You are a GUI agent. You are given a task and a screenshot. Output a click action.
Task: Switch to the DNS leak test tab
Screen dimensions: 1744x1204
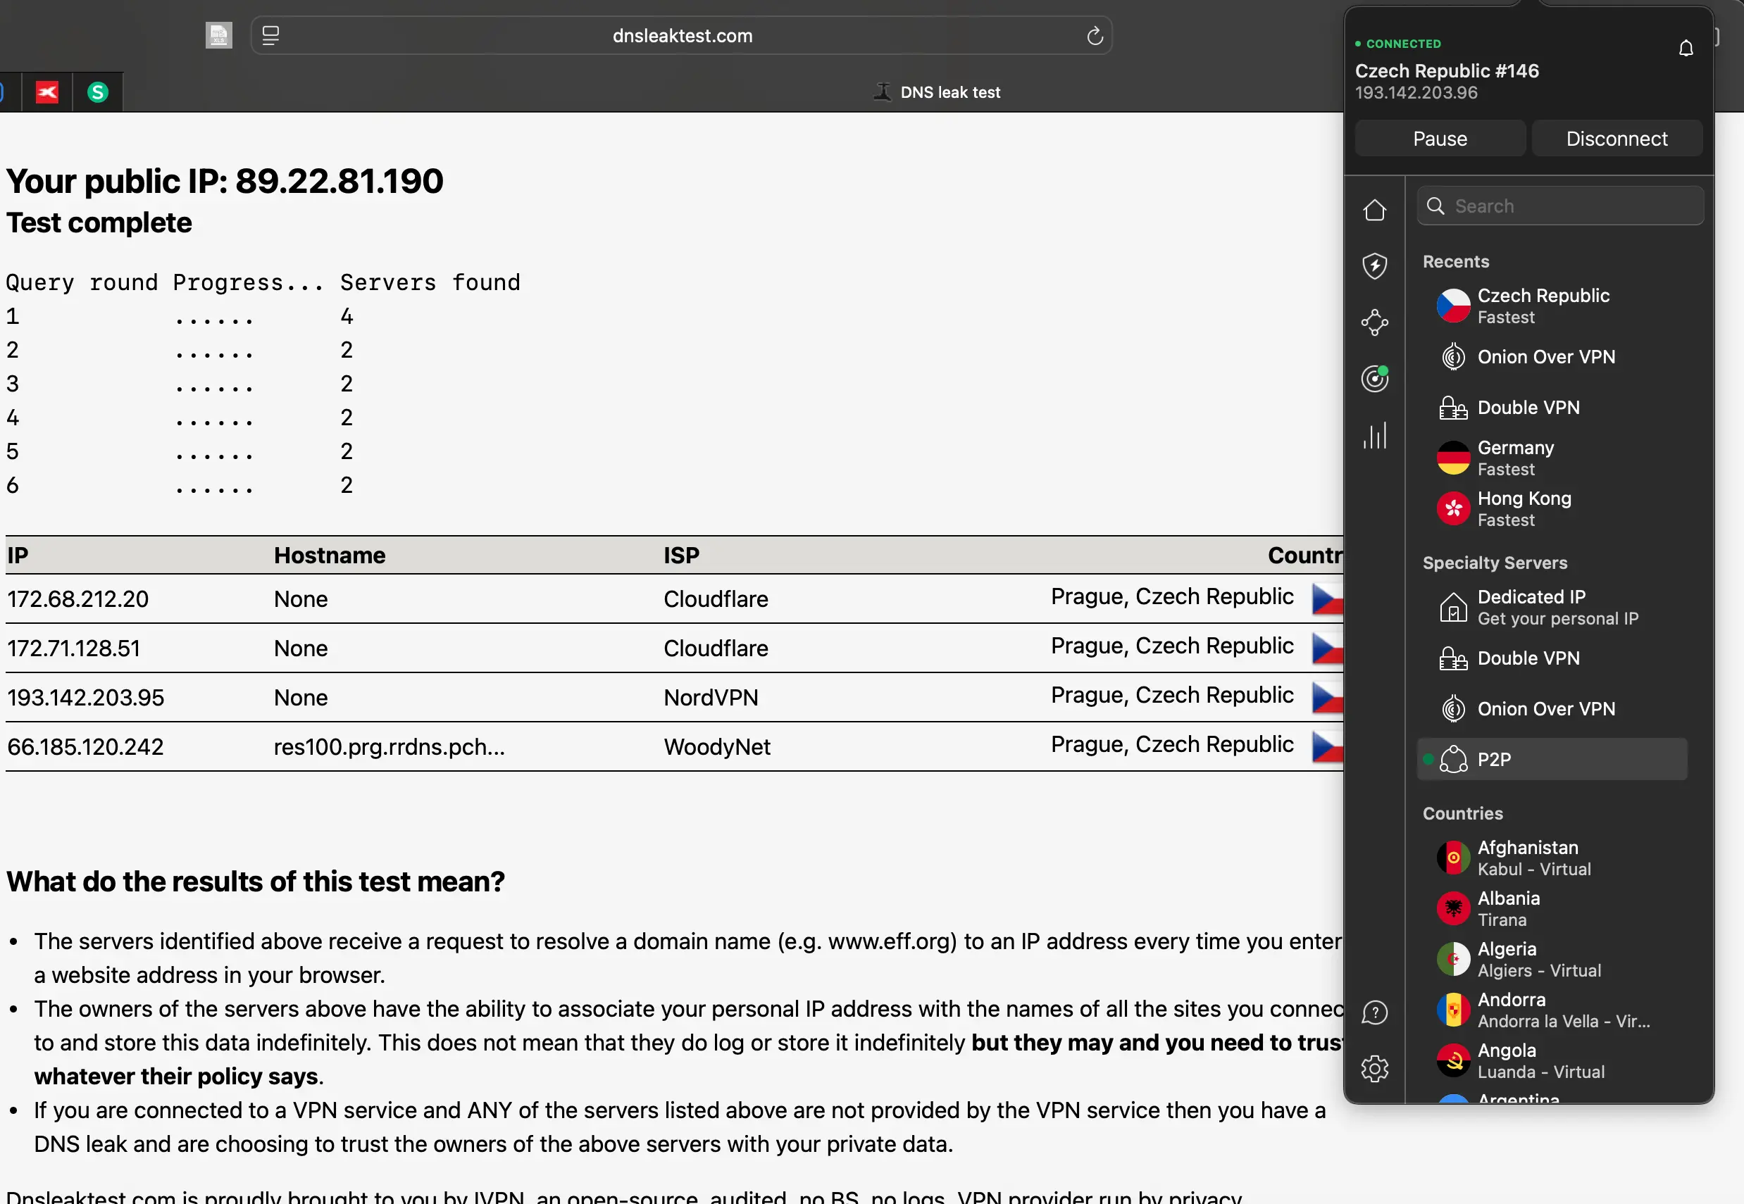click(936, 92)
